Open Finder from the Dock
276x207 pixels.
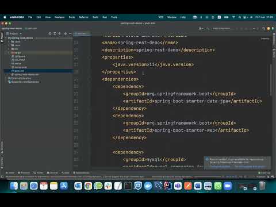click(14, 186)
